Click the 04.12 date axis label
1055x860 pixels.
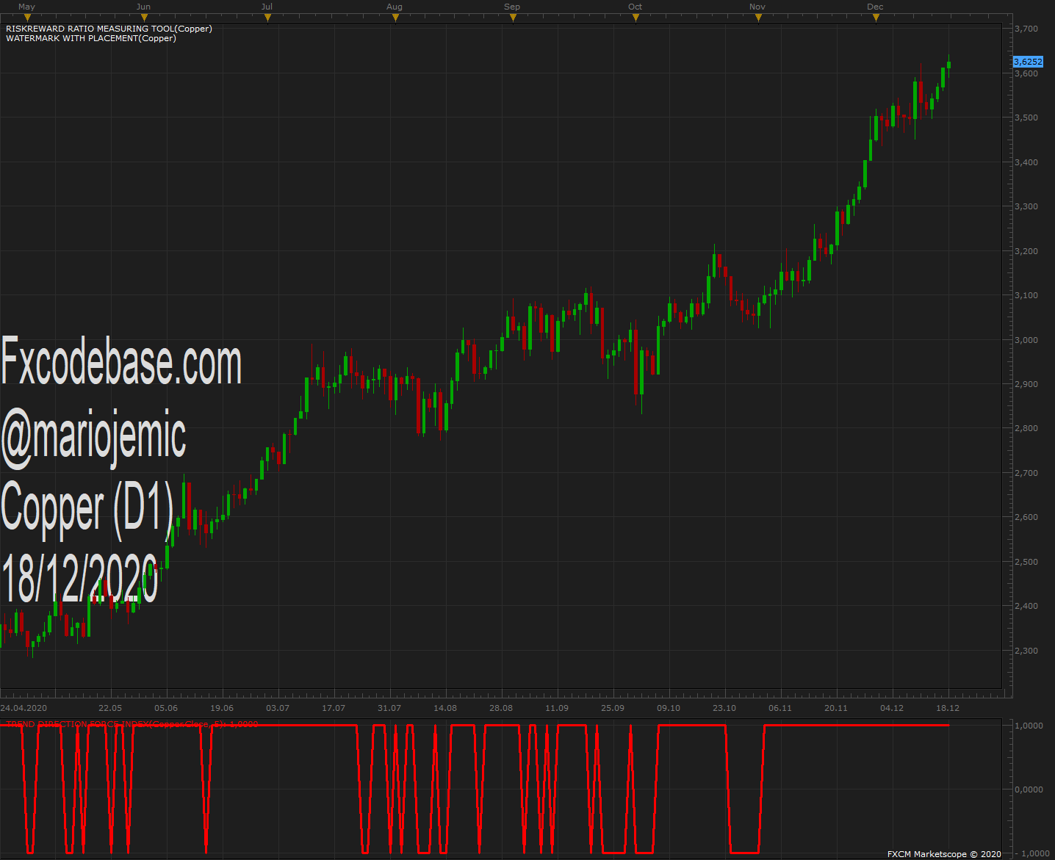pos(892,708)
